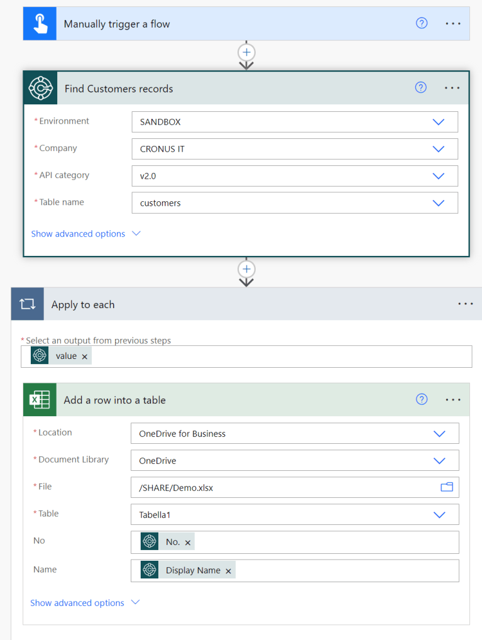Click the Document Library field label
The image size is (482, 640).
coord(74,460)
